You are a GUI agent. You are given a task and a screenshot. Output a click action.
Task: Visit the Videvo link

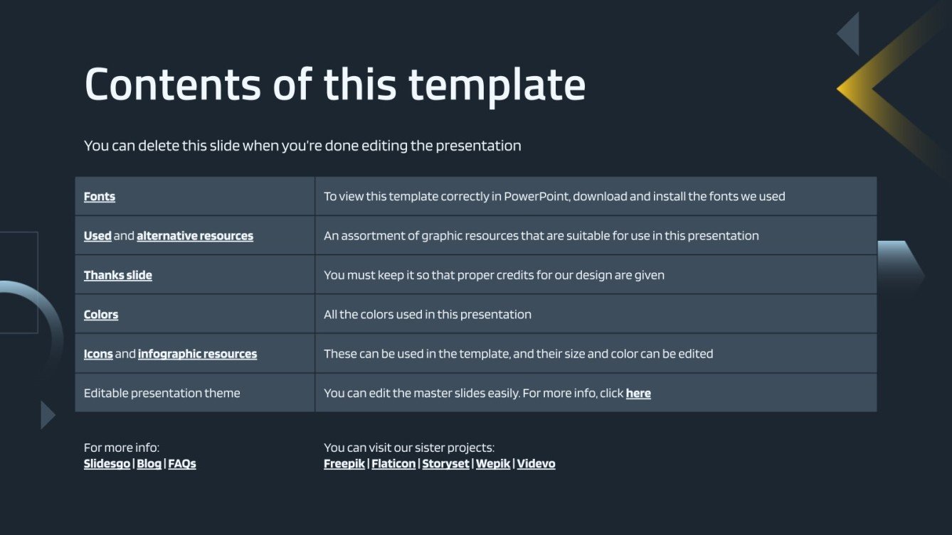[x=536, y=464]
